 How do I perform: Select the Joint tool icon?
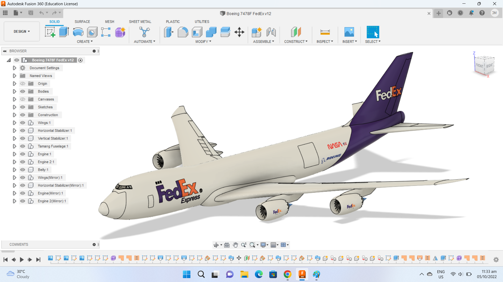[x=271, y=32]
